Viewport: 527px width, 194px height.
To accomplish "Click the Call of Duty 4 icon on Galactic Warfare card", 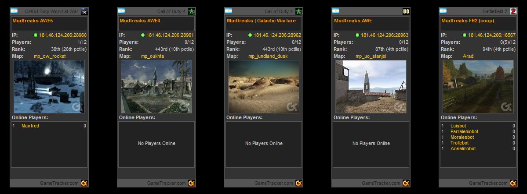I will click(x=299, y=11).
